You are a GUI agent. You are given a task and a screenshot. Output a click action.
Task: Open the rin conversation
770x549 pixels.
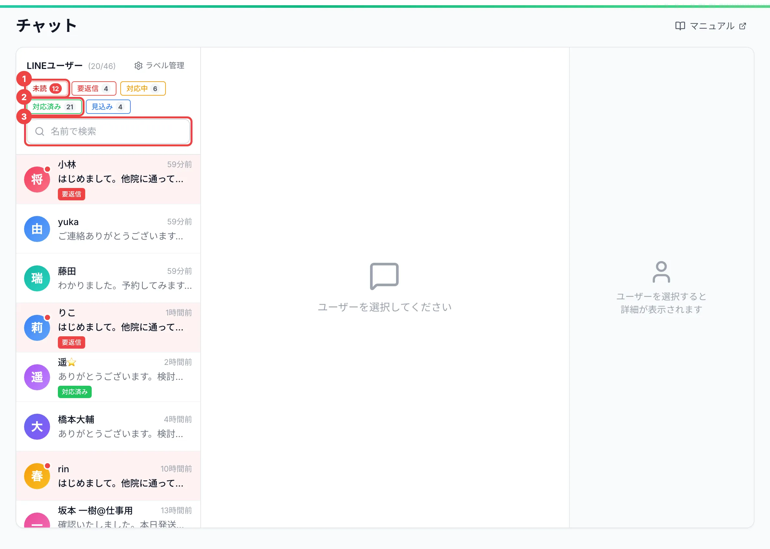pos(108,475)
